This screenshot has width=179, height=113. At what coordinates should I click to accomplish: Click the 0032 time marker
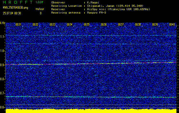[x=35, y=25]
